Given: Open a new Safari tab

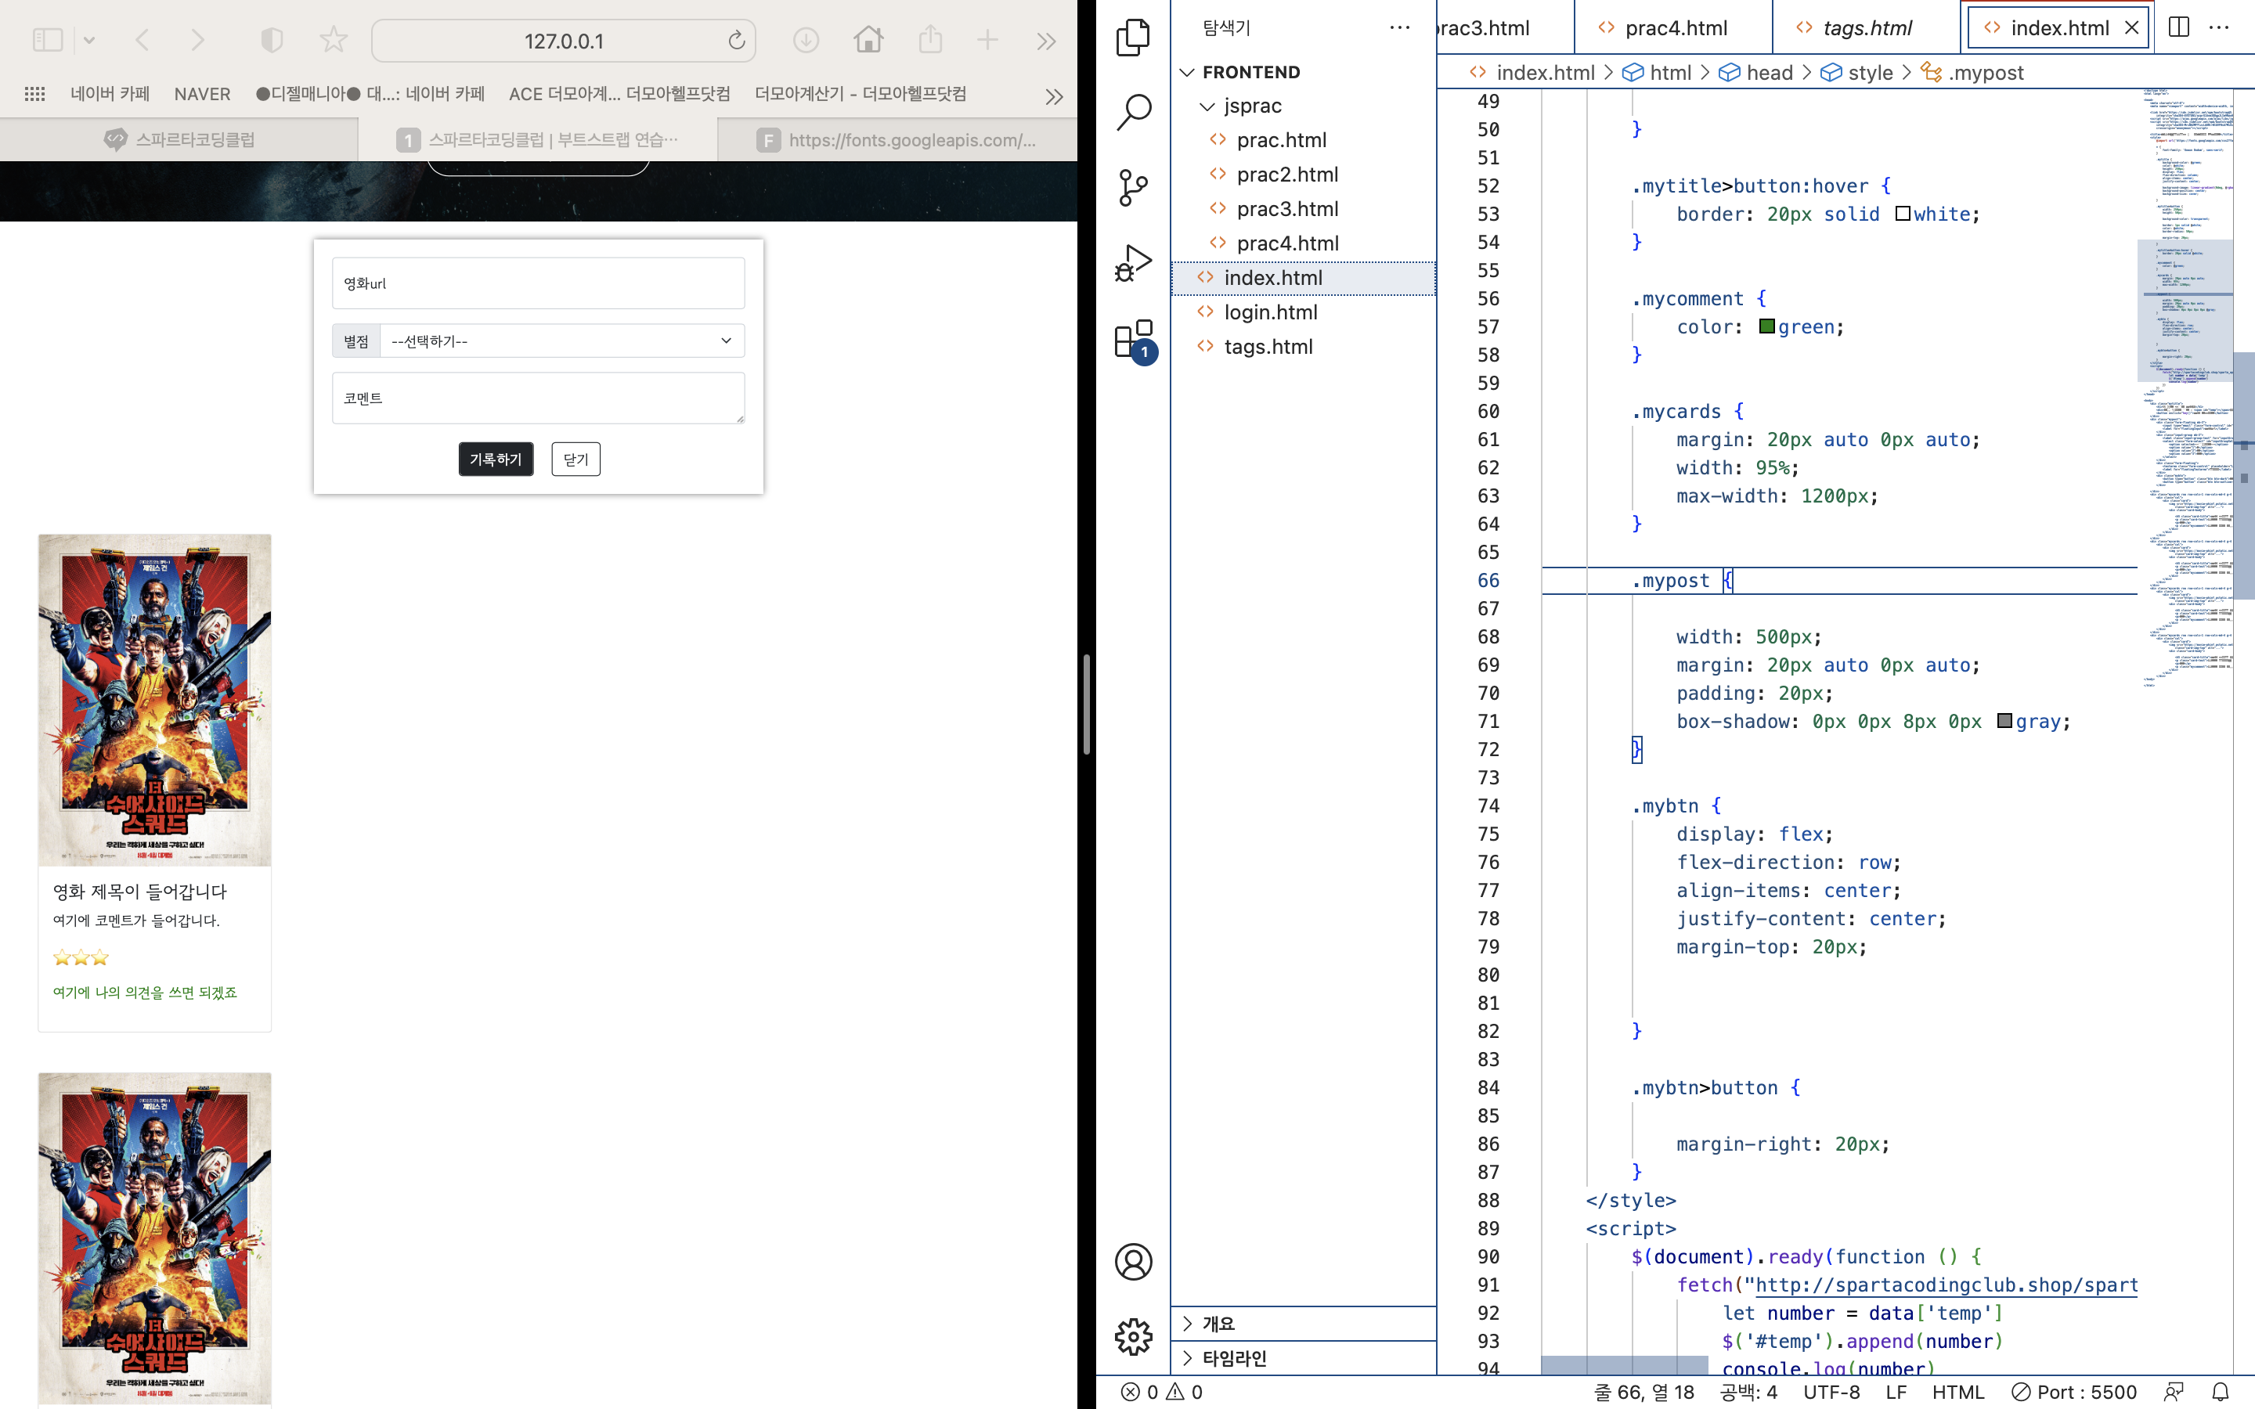Looking at the screenshot, I should (987, 40).
